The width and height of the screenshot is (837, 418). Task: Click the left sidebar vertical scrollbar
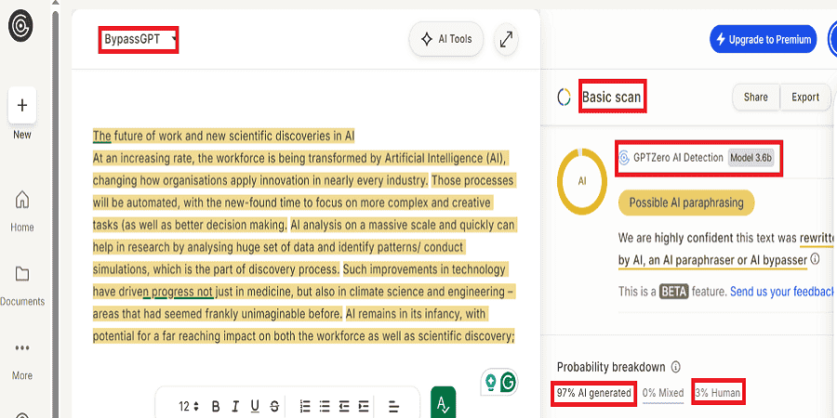click(x=55, y=214)
